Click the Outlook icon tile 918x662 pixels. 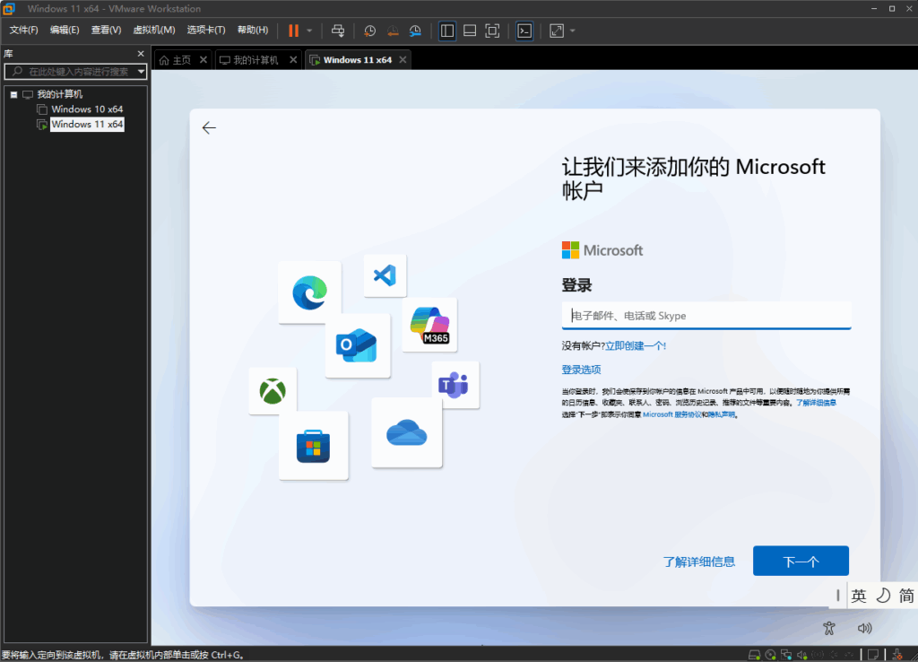coord(357,345)
